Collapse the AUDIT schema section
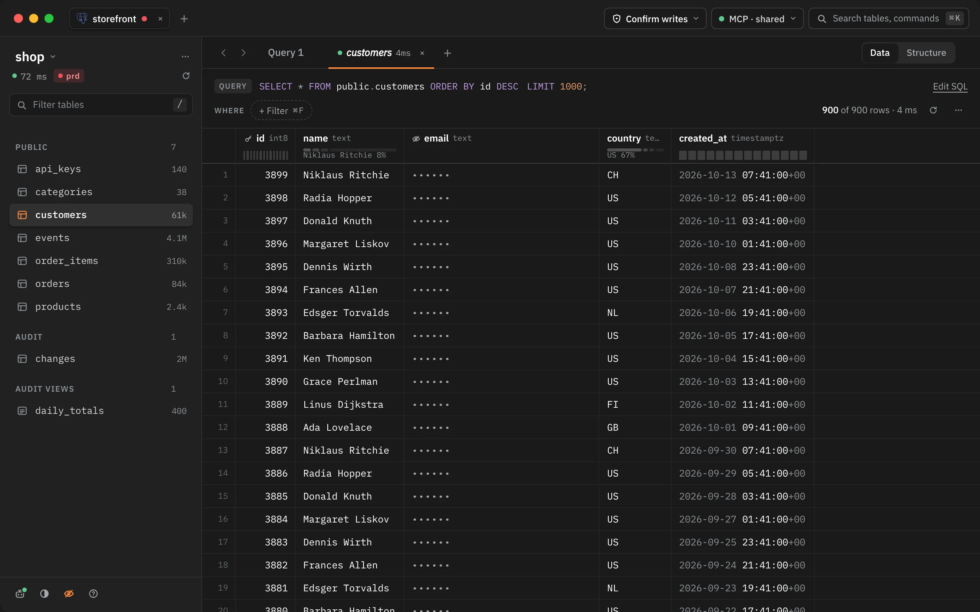980x612 pixels. click(x=29, y=337)
